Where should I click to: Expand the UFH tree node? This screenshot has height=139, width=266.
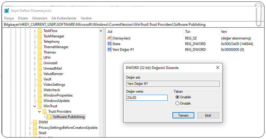coord(34,58)
